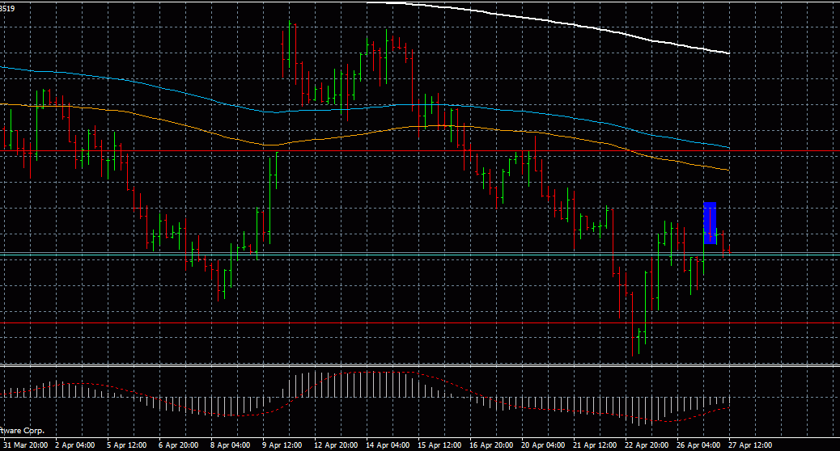Click the "22 Apr 20:00" time label

pyautogui.click(x=647, y=445)
